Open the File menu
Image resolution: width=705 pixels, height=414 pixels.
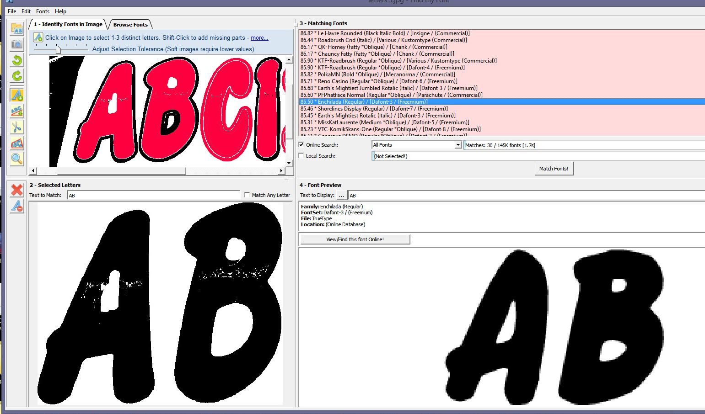click(12, 11)
